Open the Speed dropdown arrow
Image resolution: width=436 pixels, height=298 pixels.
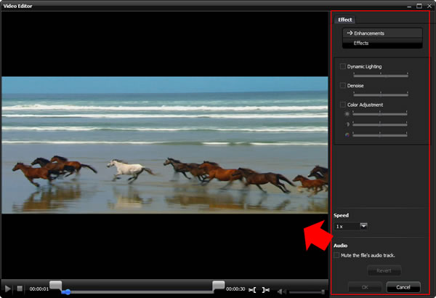363,226
